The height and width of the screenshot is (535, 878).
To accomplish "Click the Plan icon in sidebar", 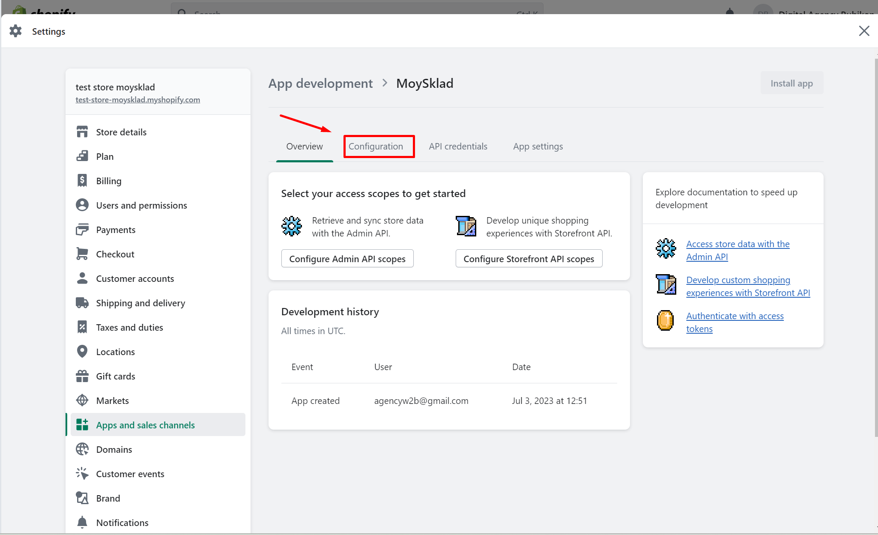I will point(82,156).
